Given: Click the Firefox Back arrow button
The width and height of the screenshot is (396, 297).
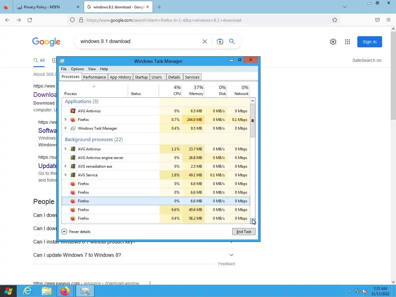Looking at the screenshot, I should coord(7,20).
